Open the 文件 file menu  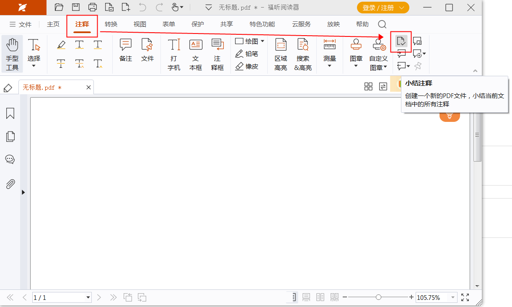[21, 24]
